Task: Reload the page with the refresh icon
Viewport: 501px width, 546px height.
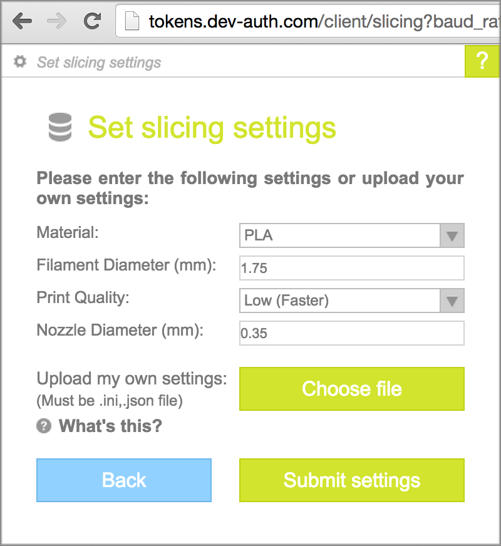Action: (92, 21)
